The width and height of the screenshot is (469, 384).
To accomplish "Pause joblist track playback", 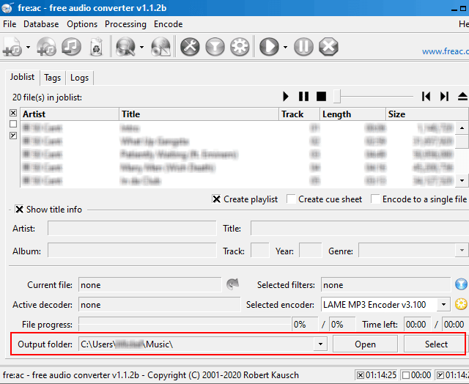I will [x=303, y=97].
